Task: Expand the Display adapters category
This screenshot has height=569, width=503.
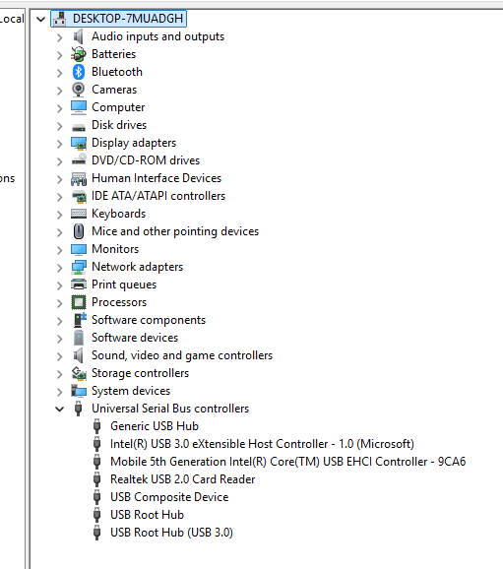Action: (59, 144)
